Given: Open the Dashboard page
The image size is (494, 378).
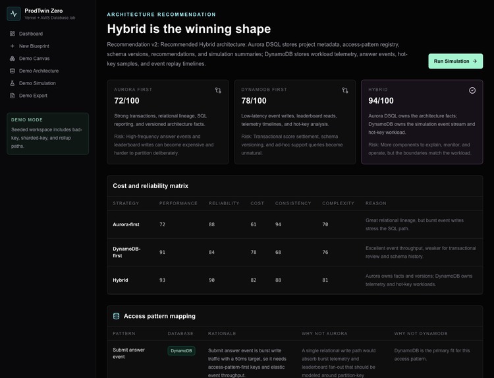Looking at the screenshot, I should (47, 34).
